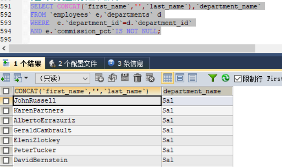
Task: Switch to grid view mode
Action: [x=168, y=78]
